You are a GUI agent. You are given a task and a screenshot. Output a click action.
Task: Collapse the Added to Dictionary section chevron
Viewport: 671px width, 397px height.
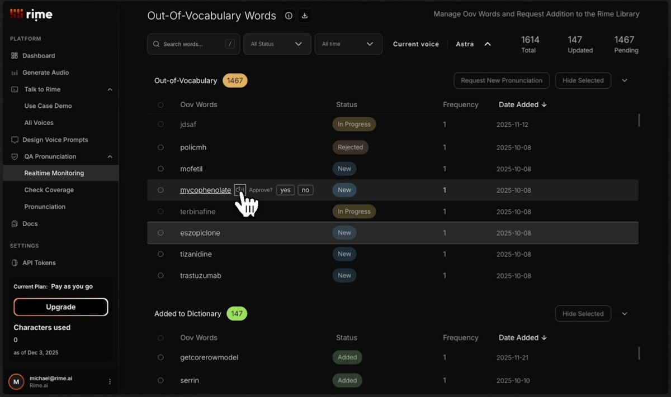[625, 314]
